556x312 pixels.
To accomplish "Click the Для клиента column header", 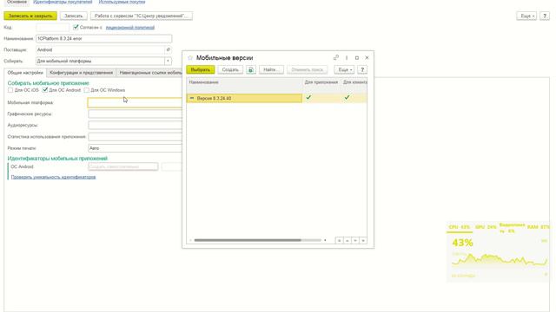I will (x=354, y=82).
